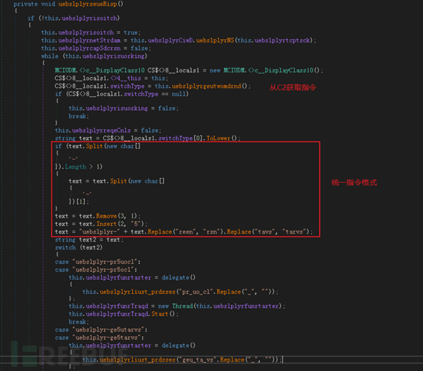Select the uebslplyrtcptsck argument

(282, 40)
